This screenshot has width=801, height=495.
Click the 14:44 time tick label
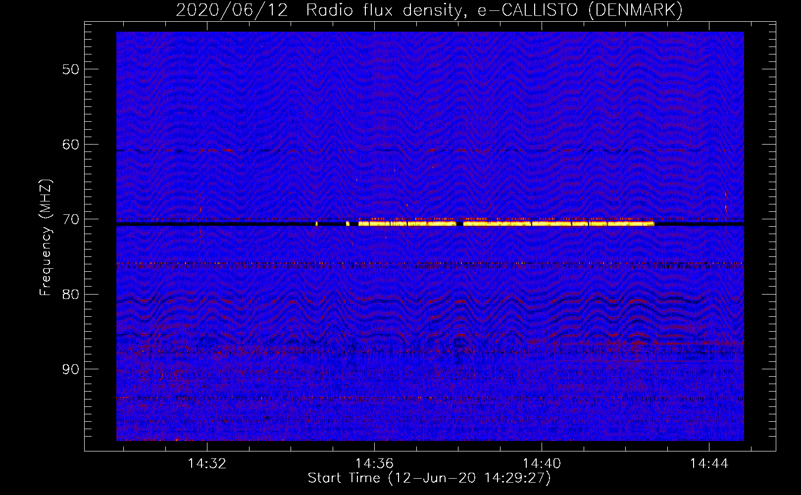(x=709, y=463)
